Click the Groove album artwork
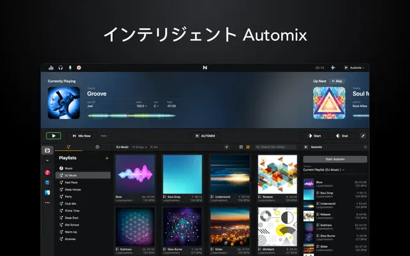The height and width of the screenshot is (256, 410). 64,103
